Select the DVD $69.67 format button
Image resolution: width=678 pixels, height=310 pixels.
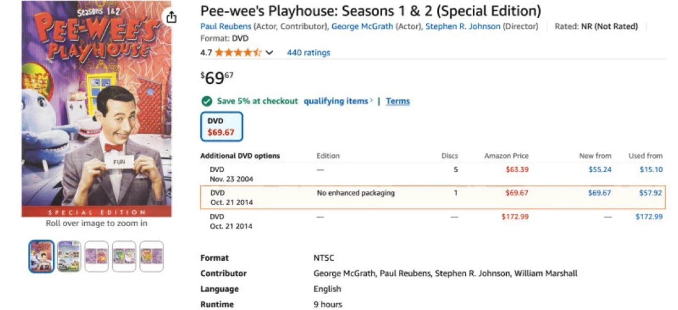221,127
